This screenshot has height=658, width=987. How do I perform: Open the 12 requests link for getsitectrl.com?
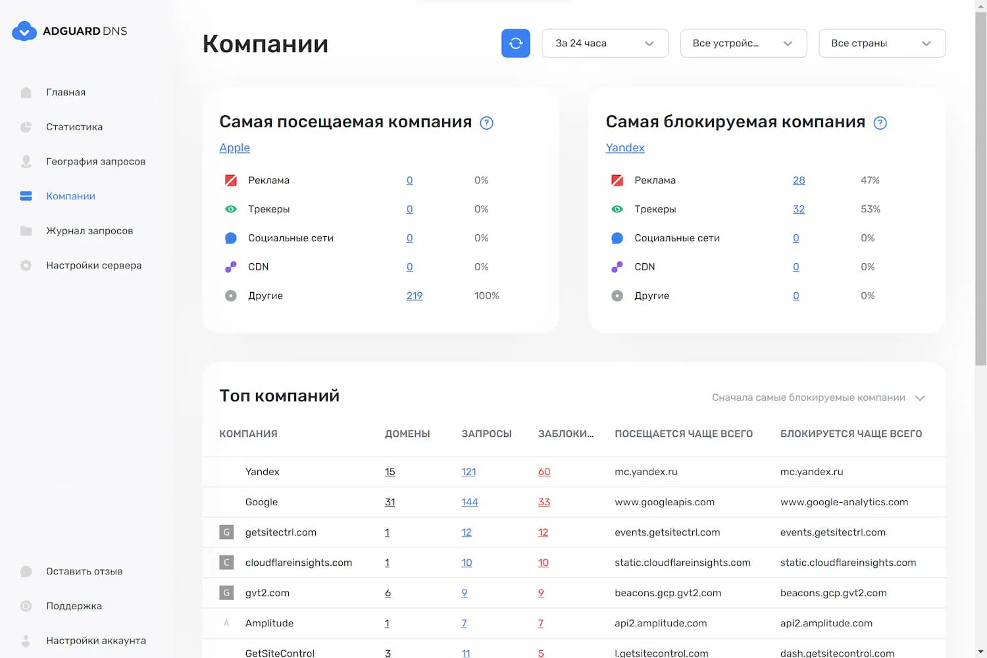467,532
